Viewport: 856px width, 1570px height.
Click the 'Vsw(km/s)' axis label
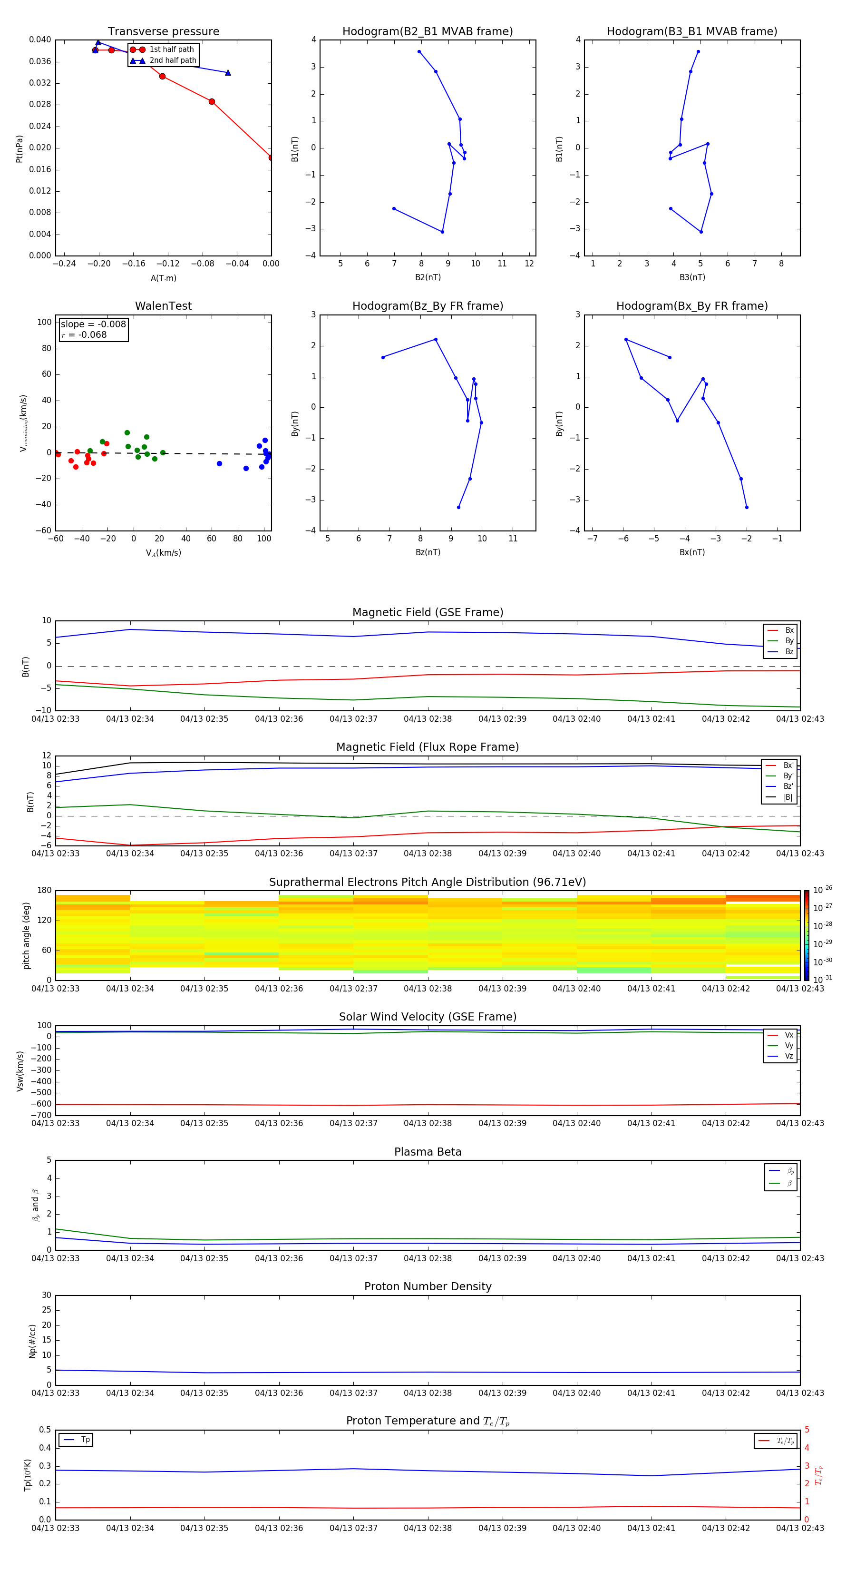pyautogui.click(x=19, y=1071)
